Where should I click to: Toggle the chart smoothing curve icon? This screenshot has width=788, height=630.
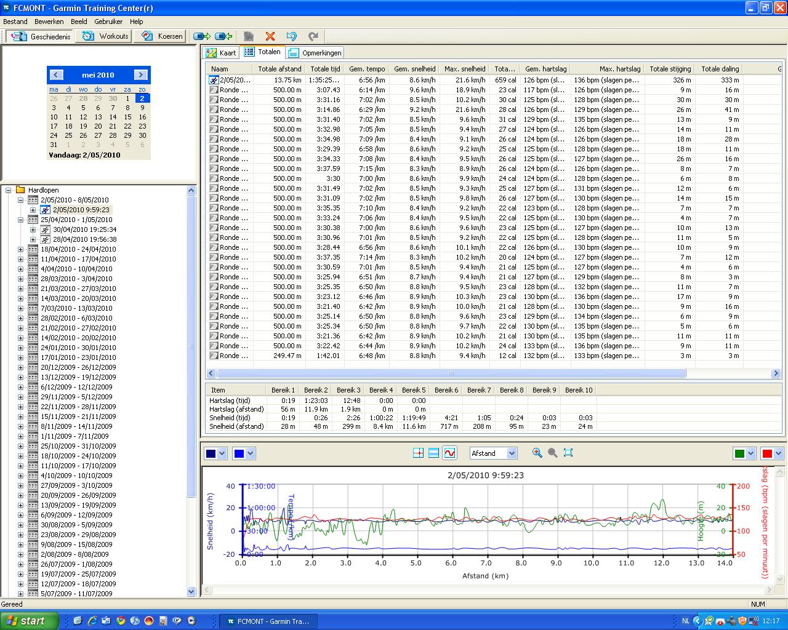(449, 453)
